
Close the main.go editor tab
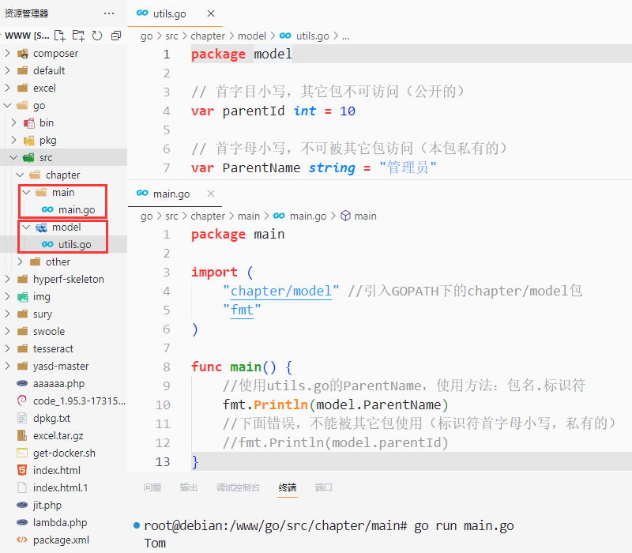(x=211, y=194)
